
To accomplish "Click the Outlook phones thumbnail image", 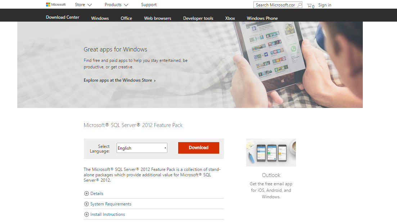I will pyautogui.click(x=271, y=153).
